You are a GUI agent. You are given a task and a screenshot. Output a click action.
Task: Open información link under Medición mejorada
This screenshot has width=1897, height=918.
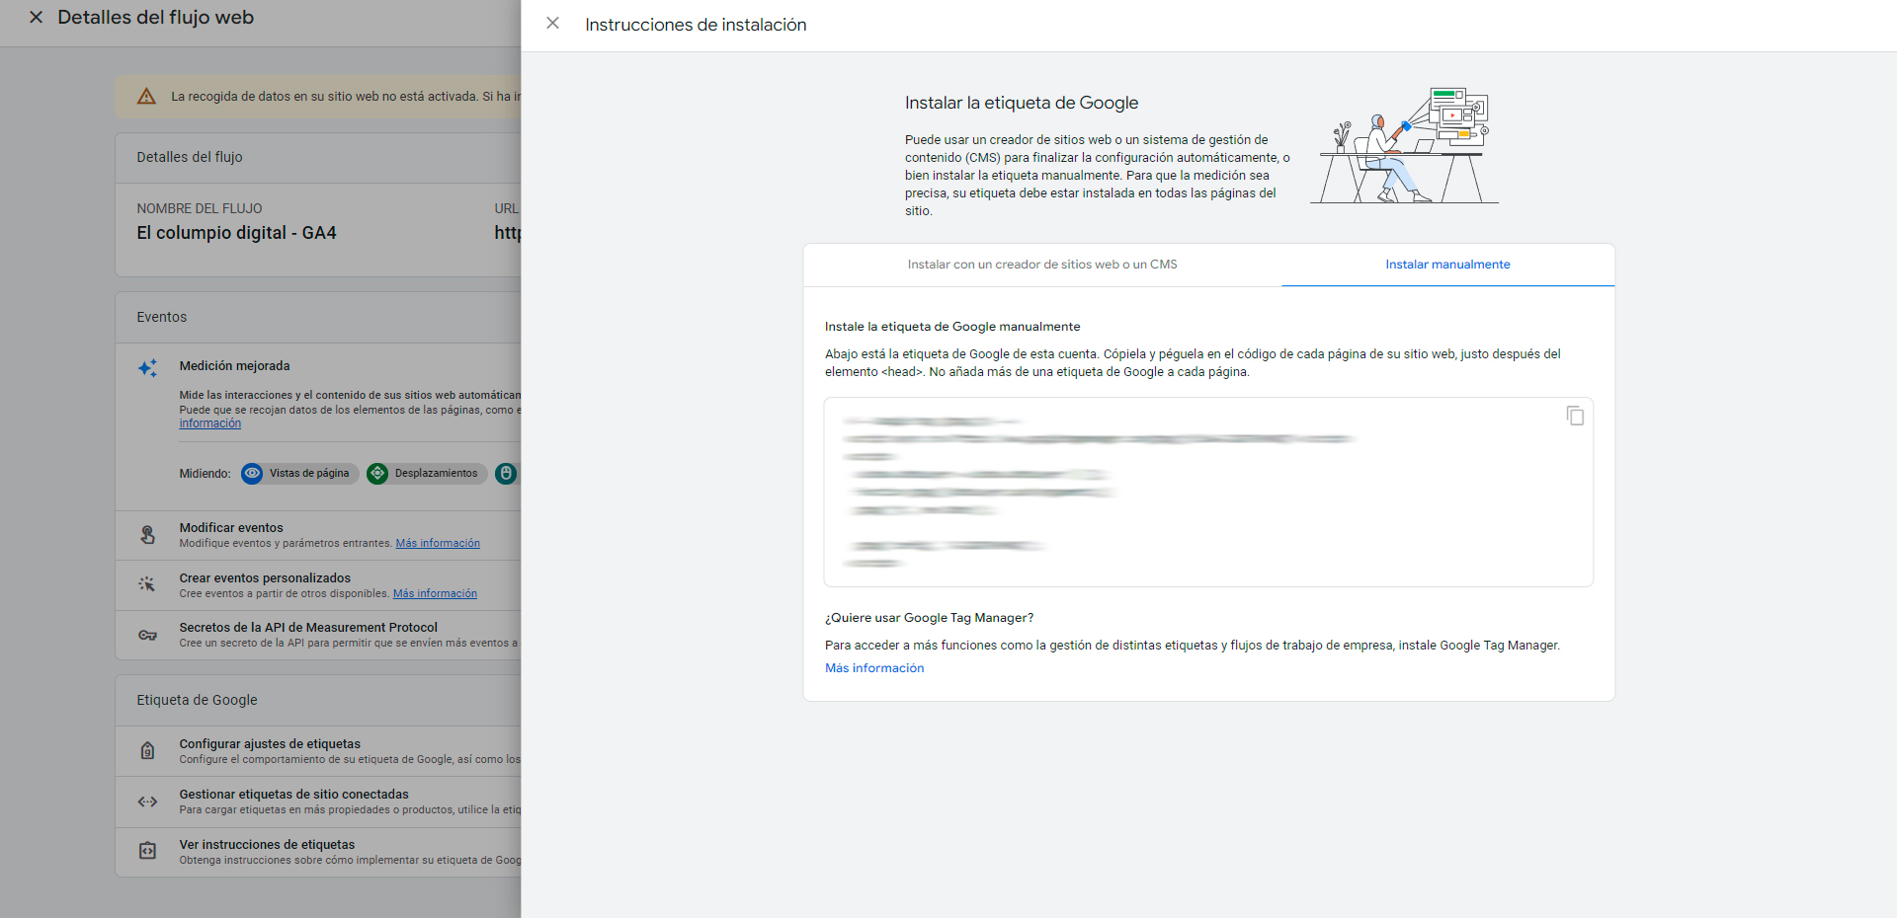pyautogui.click(x=209, y=423)
